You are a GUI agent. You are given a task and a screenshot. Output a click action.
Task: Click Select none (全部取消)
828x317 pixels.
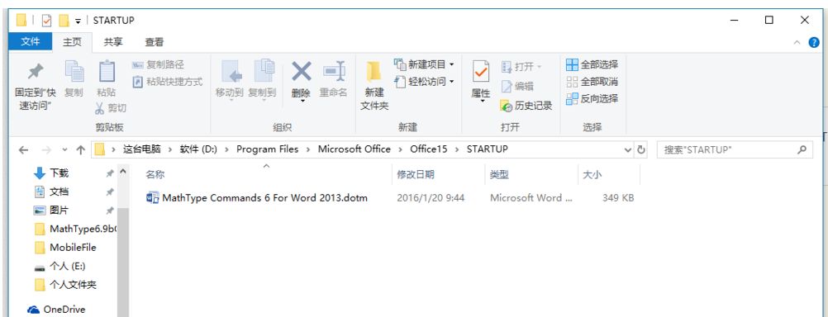(592, 82)
